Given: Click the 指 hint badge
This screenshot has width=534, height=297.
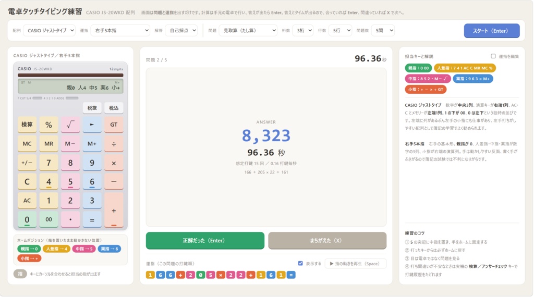Looking at the screenshot, I should tap(20, 274).
